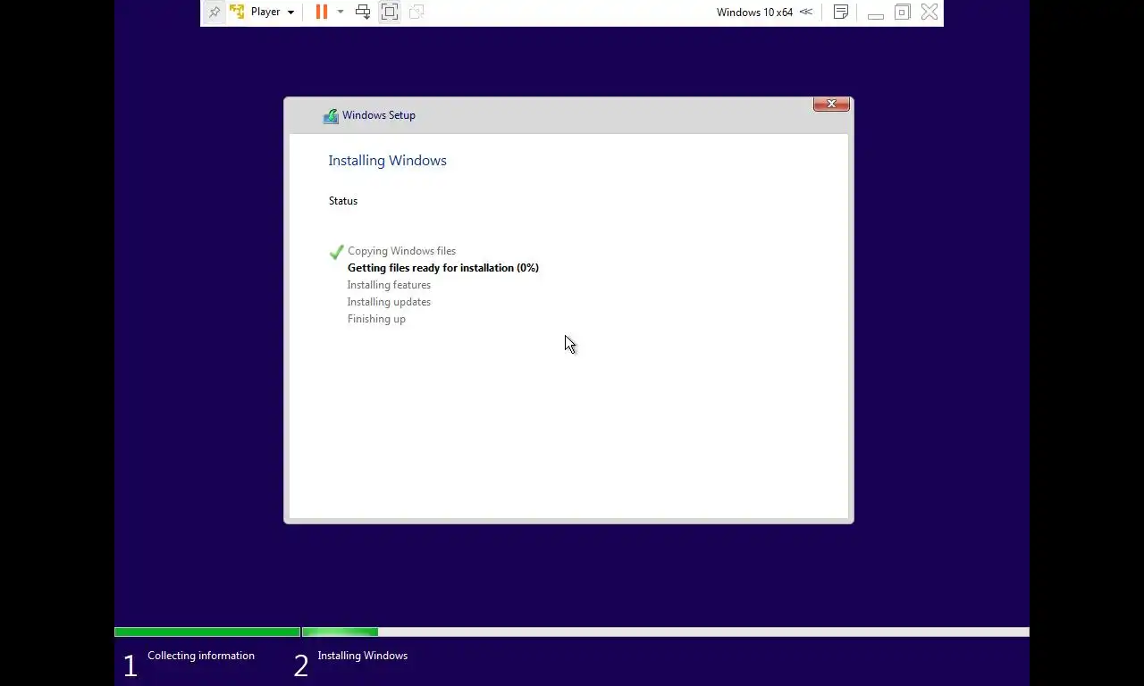Click the 'Windows 10 x64' VM name
1144x686 pixels.
[x=754, y=13]
